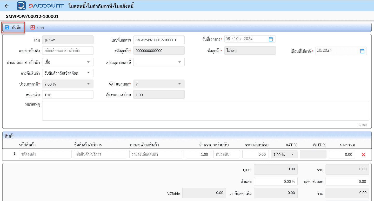
Task: Click the page title ใบลดหนี้/ใบกำกับภาษี/ใบแจ้งหนี้
Action: [x=101, y=6]
